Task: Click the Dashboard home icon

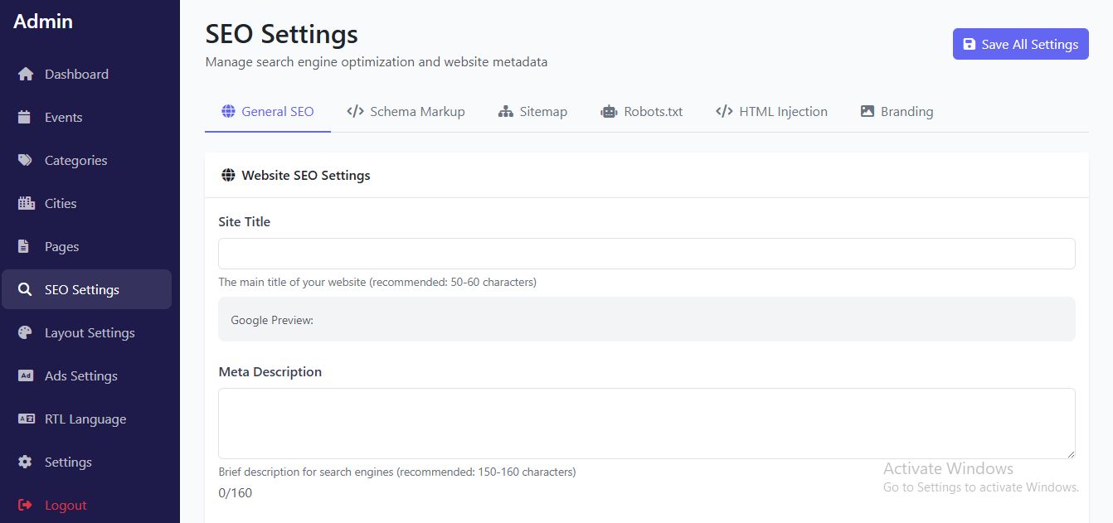Action: 26,75
